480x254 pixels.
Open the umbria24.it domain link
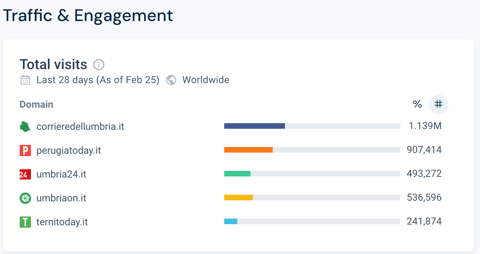point(61,174)
